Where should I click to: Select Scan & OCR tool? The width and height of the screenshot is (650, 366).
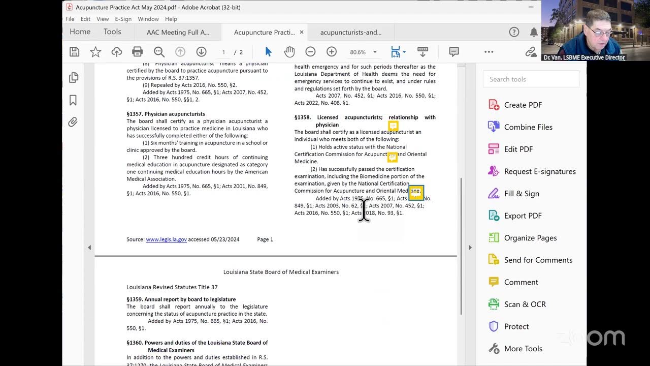(525, 304)
